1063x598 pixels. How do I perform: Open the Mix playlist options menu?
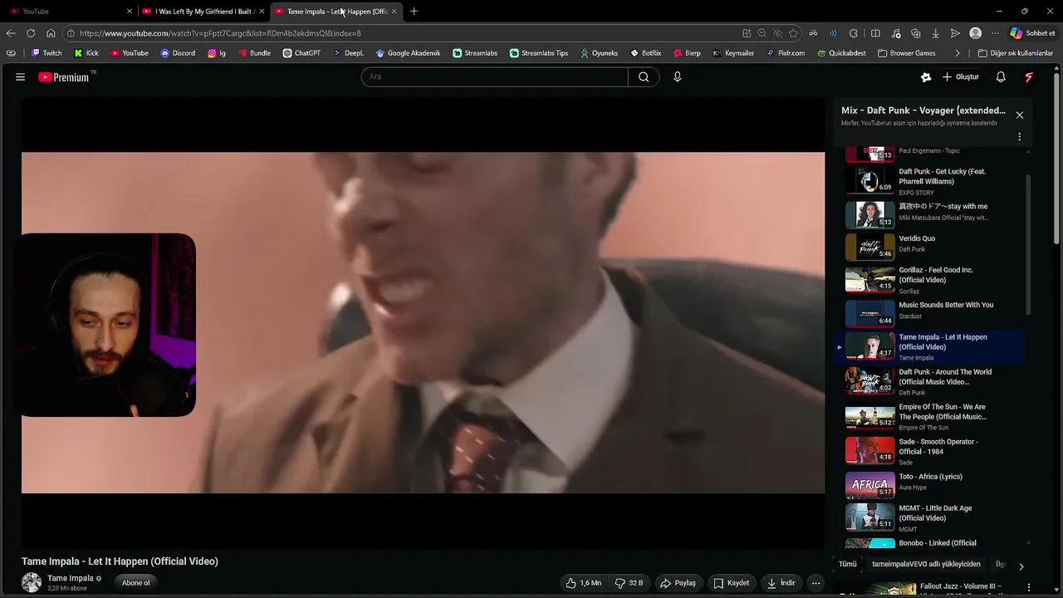1019,137
